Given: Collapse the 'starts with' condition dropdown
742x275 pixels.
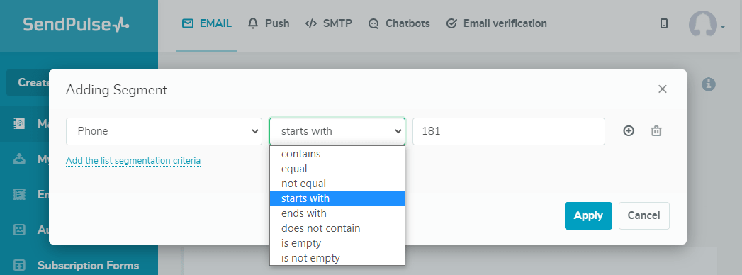Looking at the screenshot, I should pyautogui.click(x=337, y=131).
